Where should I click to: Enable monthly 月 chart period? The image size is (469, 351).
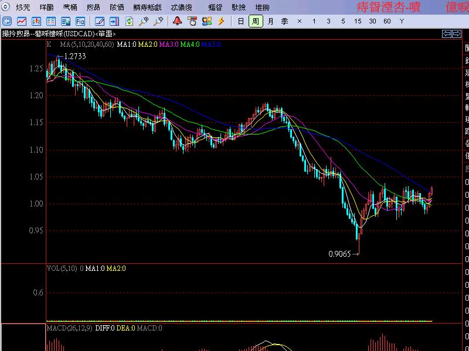(x=270, y=22)
